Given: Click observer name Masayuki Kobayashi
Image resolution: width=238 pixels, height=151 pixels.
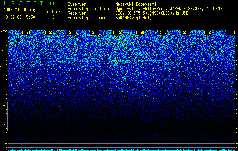Looking at the screenshot, I should (135, 4).
